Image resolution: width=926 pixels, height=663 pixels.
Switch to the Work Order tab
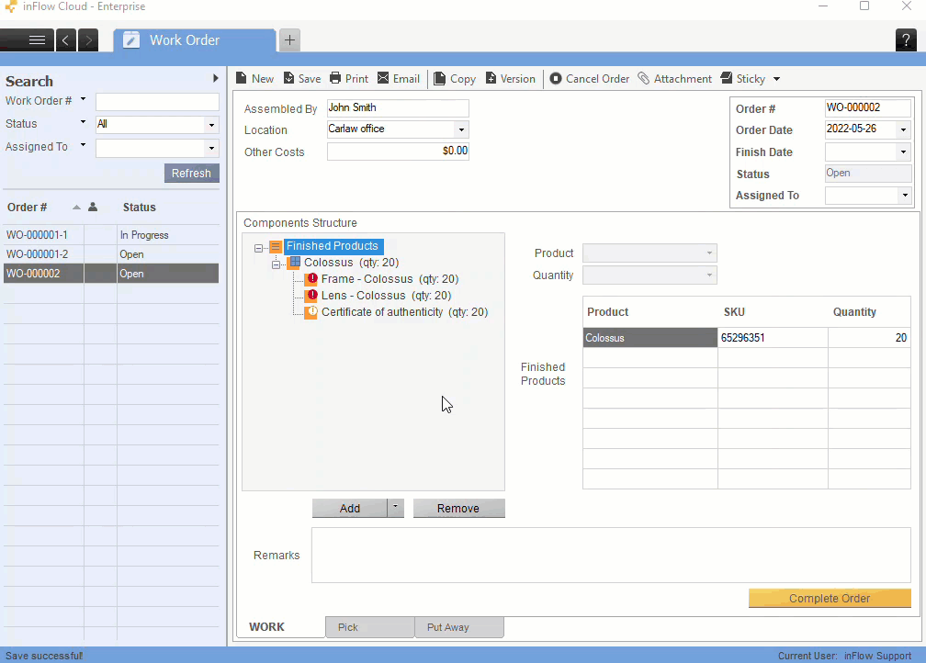tap(184, 39)
